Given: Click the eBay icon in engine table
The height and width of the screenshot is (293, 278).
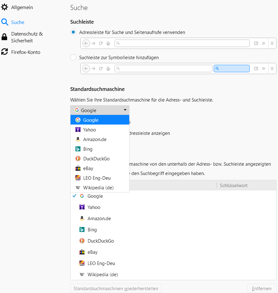Looking at the screenshot, I should (x=82, y=252).
